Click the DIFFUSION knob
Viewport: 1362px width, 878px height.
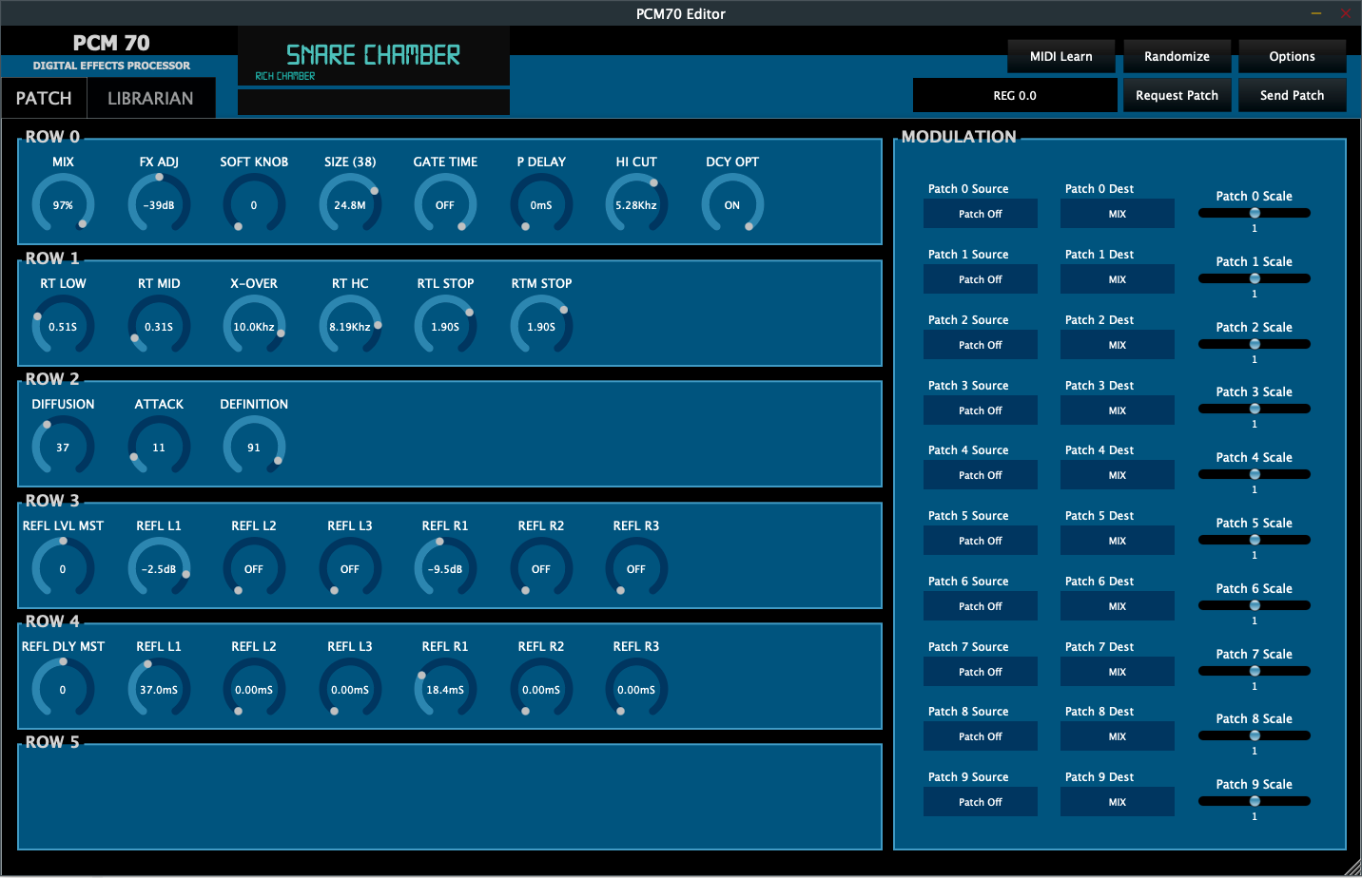pos(63,447)
